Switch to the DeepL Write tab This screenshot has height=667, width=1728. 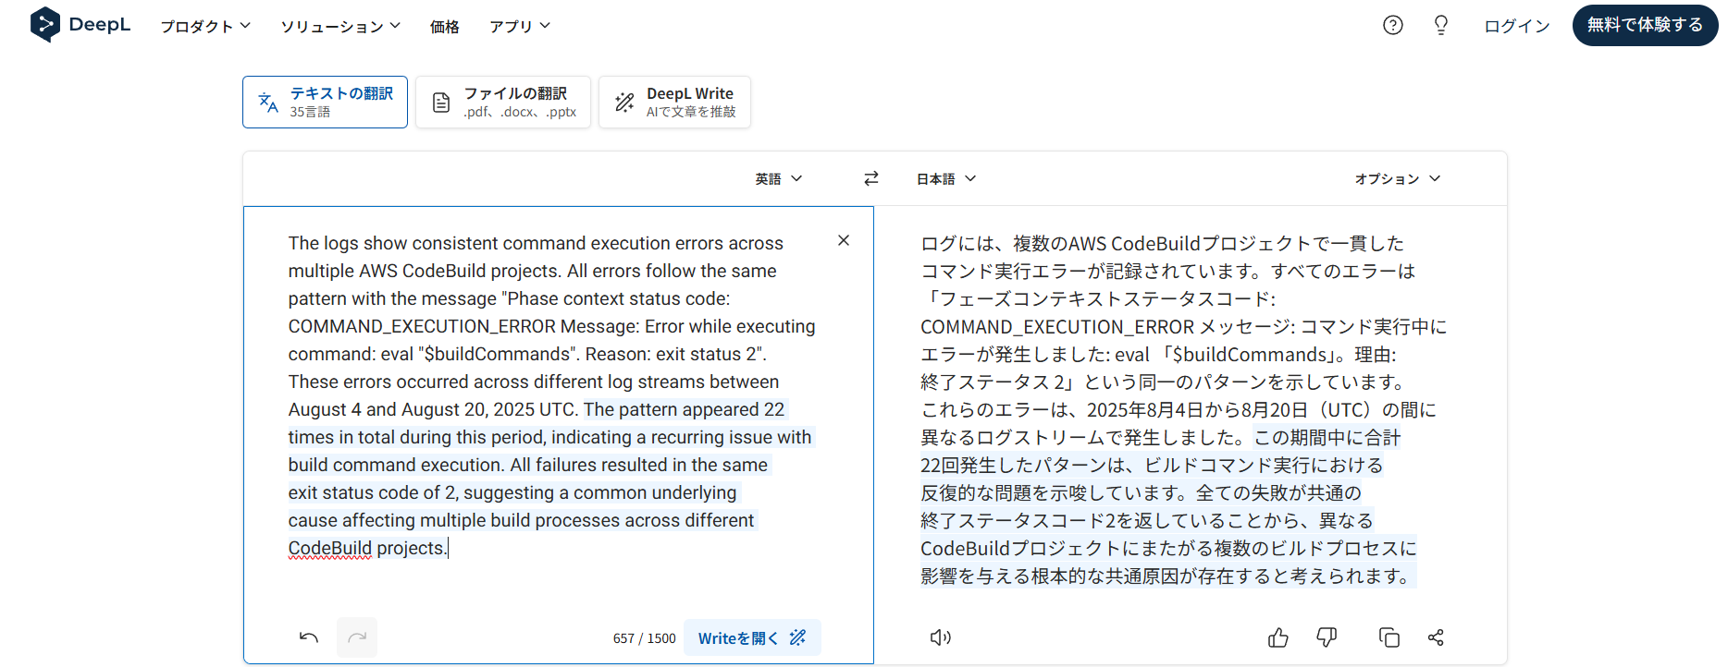674,102
